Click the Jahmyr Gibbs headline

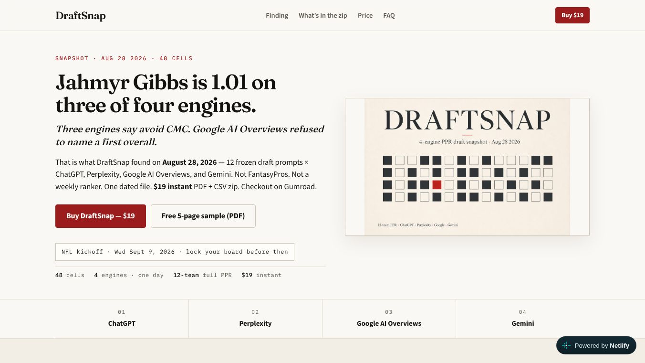tap(166, 94)
